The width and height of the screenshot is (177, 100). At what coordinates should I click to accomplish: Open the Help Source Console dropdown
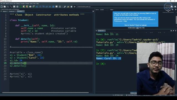(104, 10)
